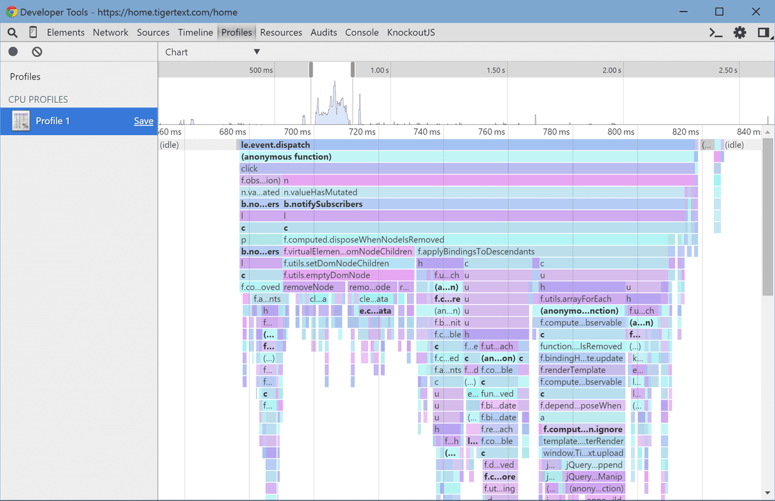Open DevTools settings gear

739,32
